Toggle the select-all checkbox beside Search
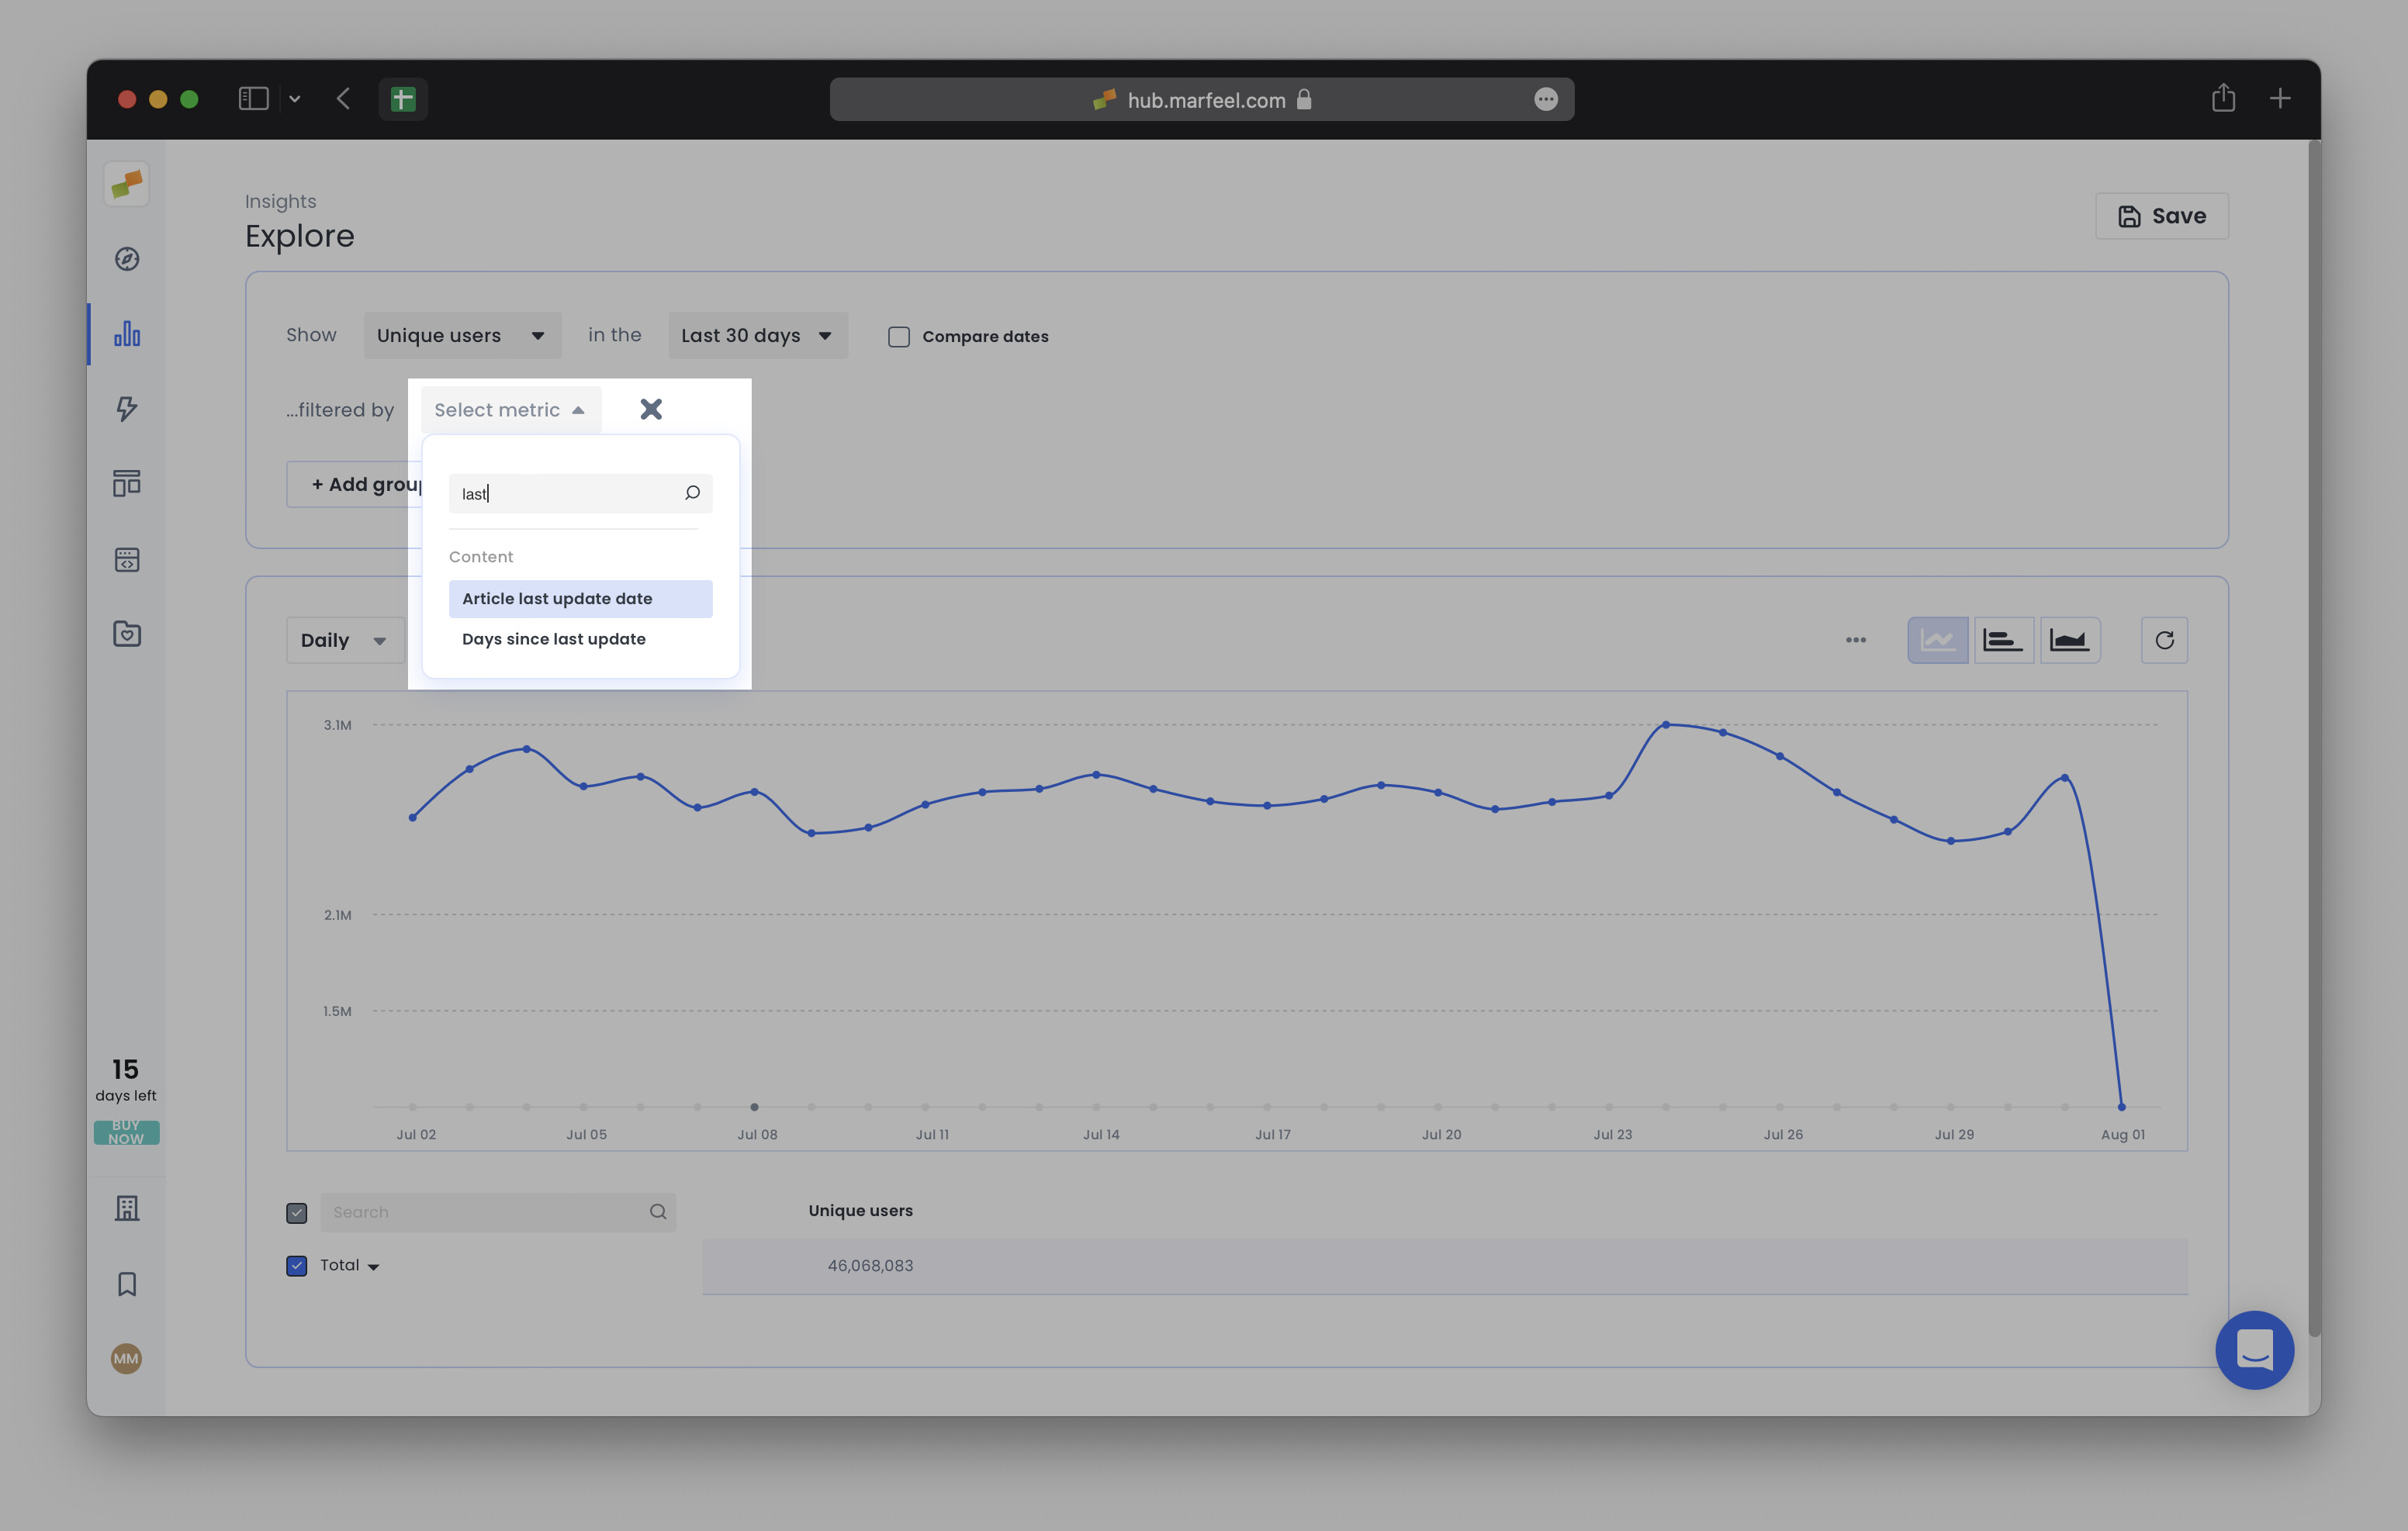The width and height of the screenshot is (2408, 1531). [x=297, y=1213]
